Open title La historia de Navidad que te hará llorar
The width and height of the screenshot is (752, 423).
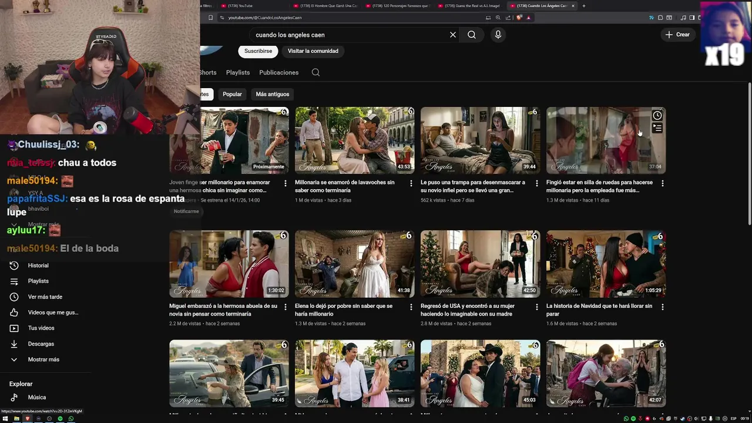click(x=599, y=310)
